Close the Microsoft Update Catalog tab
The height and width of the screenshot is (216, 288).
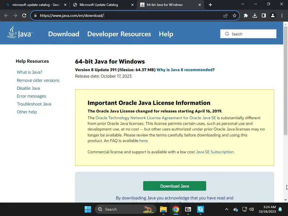pos(132,5)
